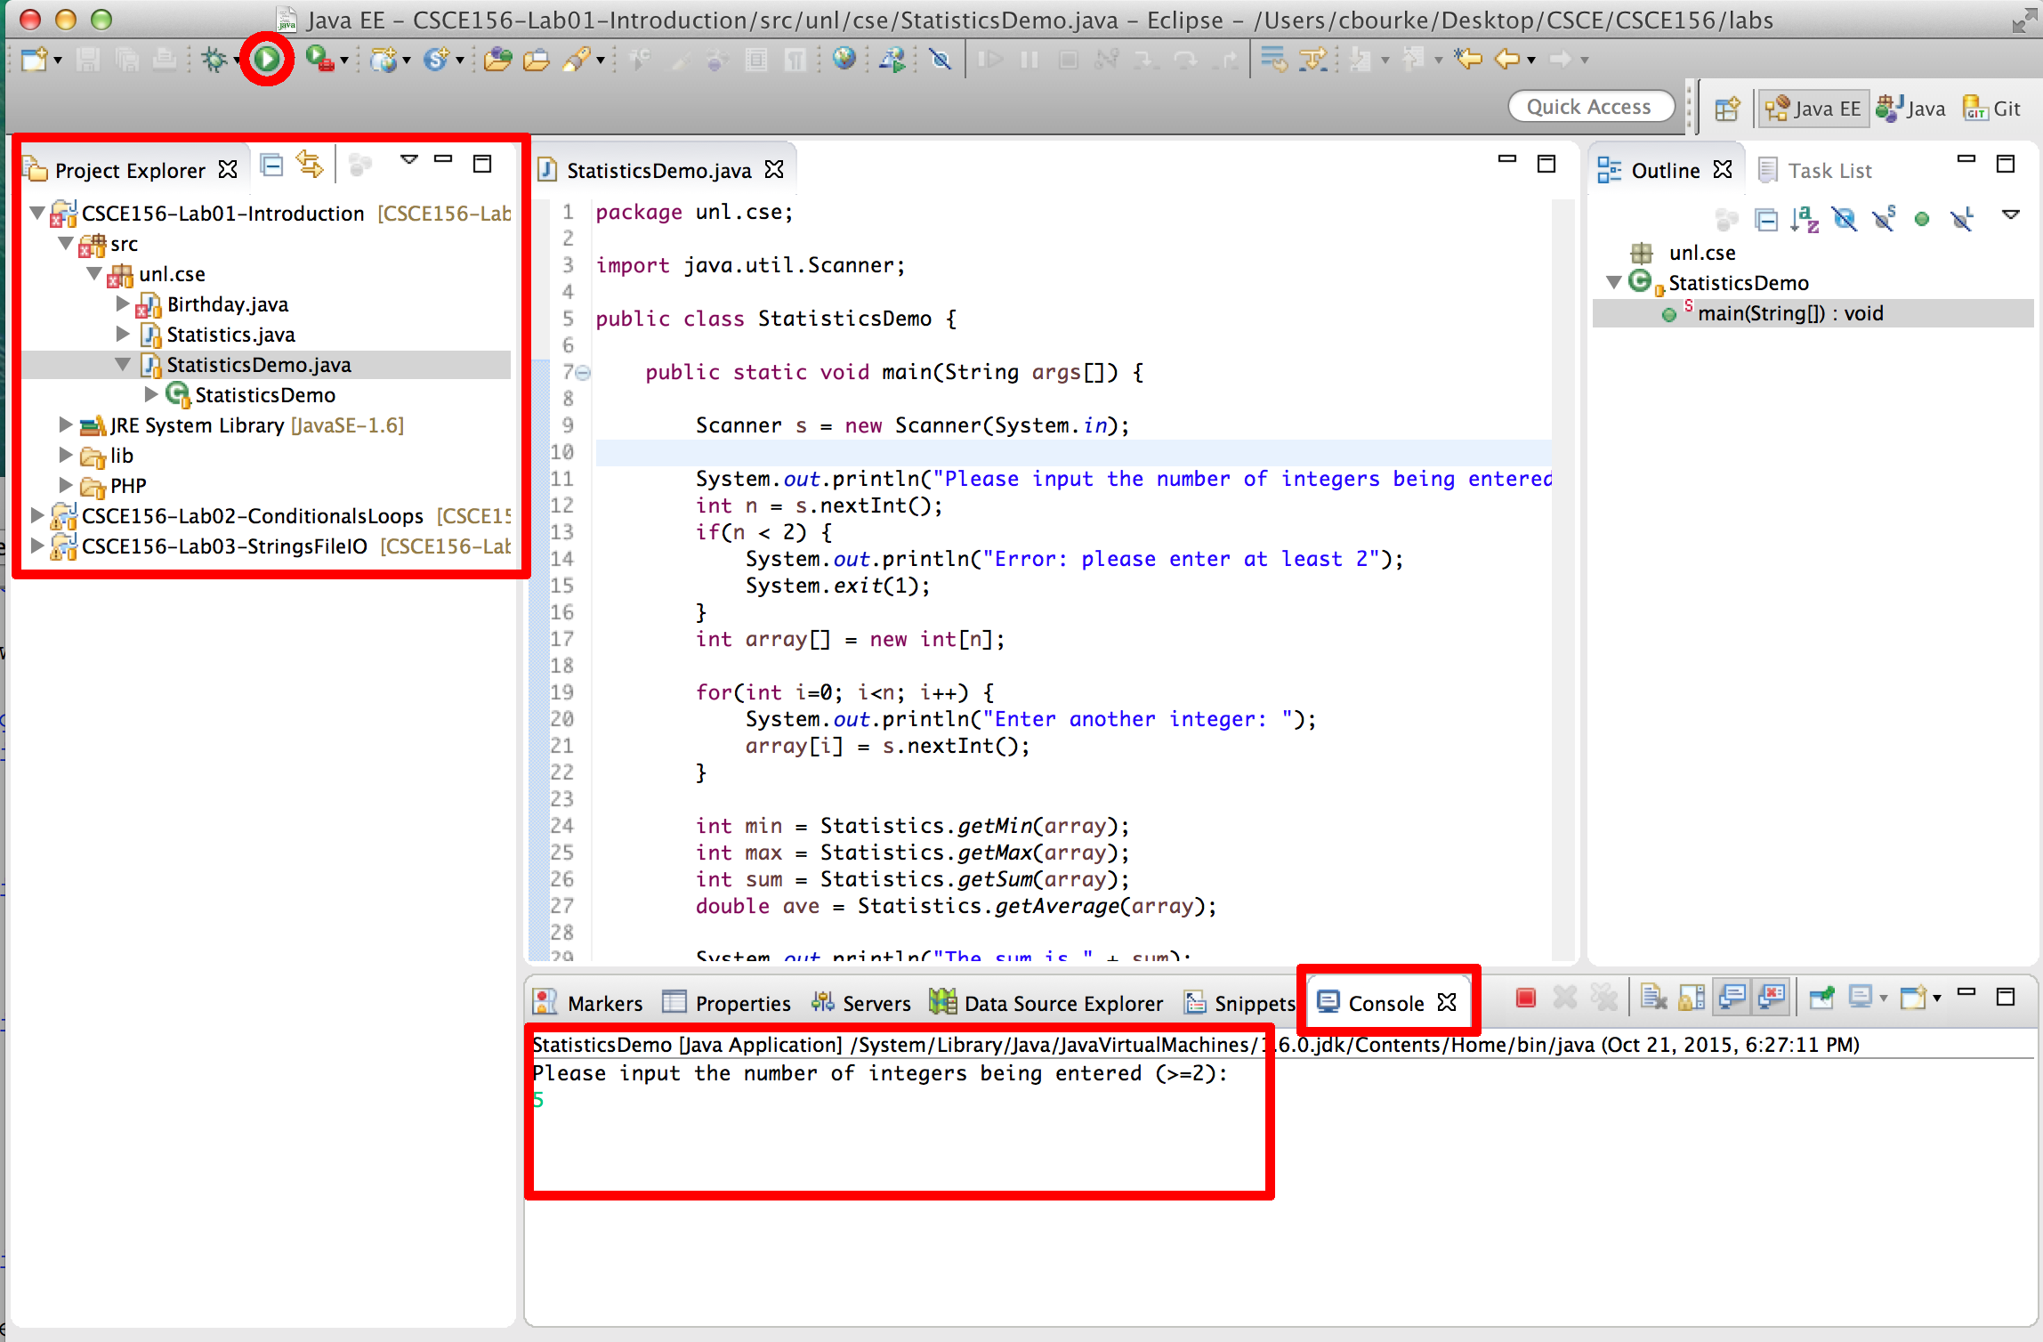Collapse the CSCE156-Lab01-Introduction project

(36, 214)
